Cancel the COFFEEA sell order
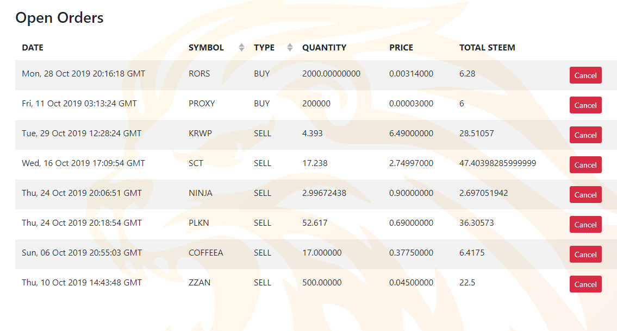The height and width of the screenshot is (331, 617). [x=585, y=254]
